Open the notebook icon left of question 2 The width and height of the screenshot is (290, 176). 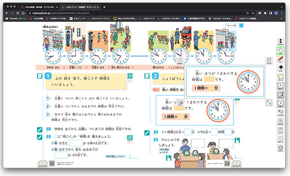(147, 76)
